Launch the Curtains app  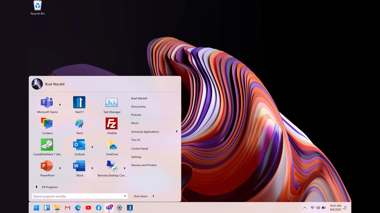47,126
